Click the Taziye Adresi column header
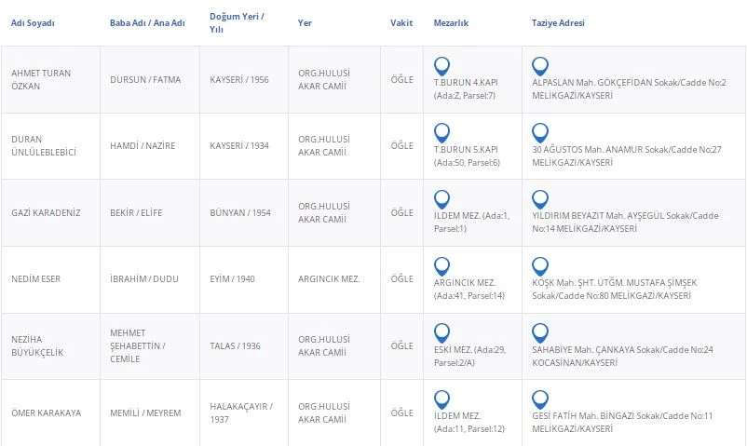This screenshot has height=446, width=747. click(x=558, y=23)
